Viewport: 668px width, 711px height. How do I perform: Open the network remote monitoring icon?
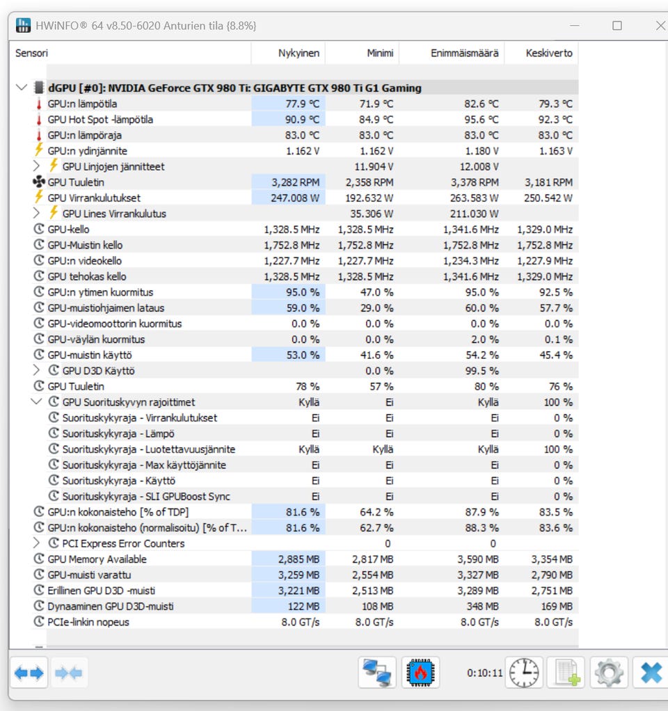[x=377, y=673]
